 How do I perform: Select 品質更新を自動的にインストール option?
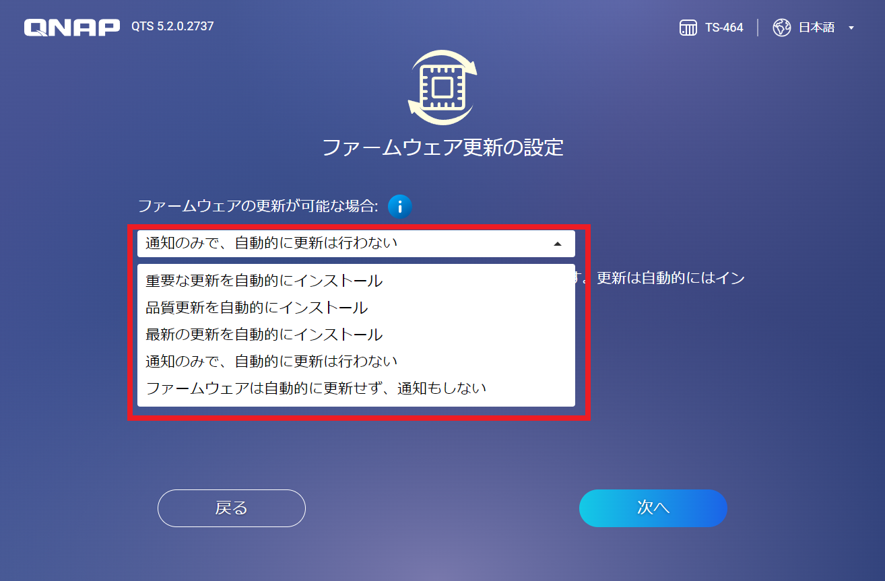pos(356,308)
